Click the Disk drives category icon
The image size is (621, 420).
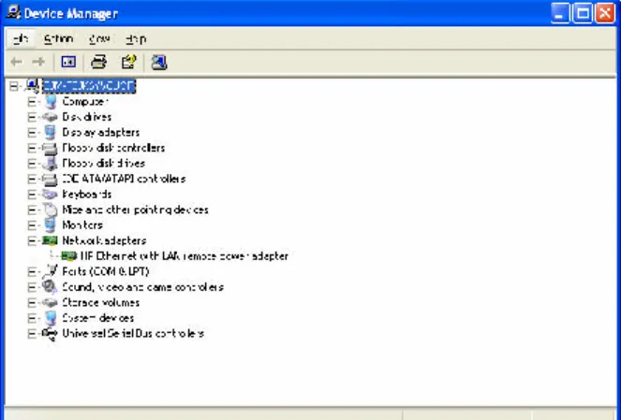[x=50, y=117]
